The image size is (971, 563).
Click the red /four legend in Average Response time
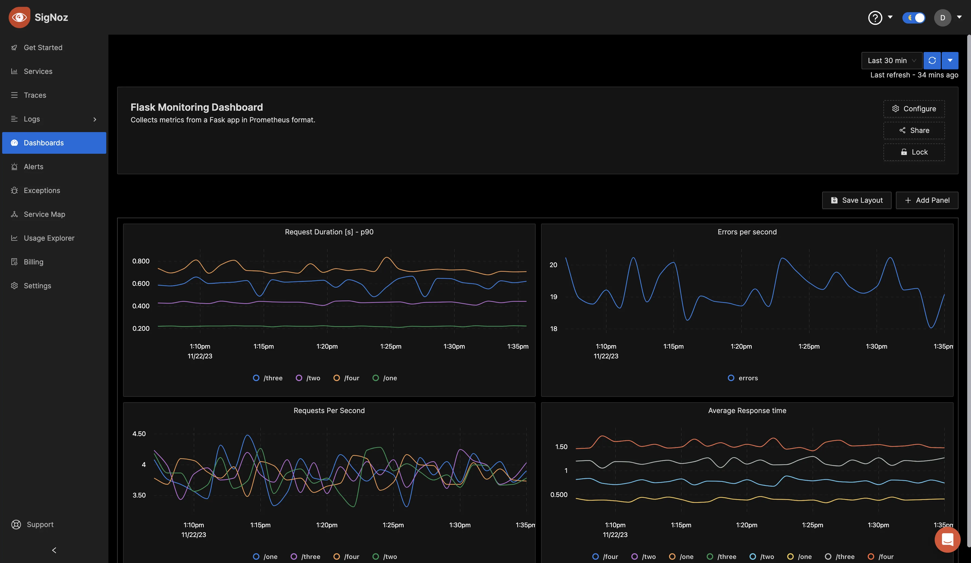click(881, 557)
